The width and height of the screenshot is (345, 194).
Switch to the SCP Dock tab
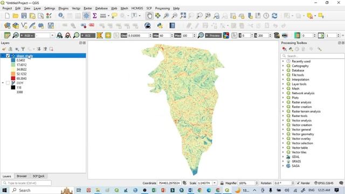(x=38, y=176)
